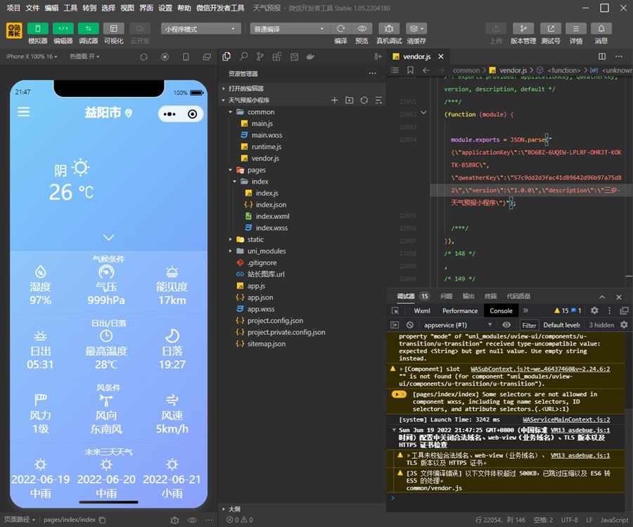Viewport: 633px width, 527px height.
Task: Click the clear console icon
Action: pos(410,325)
